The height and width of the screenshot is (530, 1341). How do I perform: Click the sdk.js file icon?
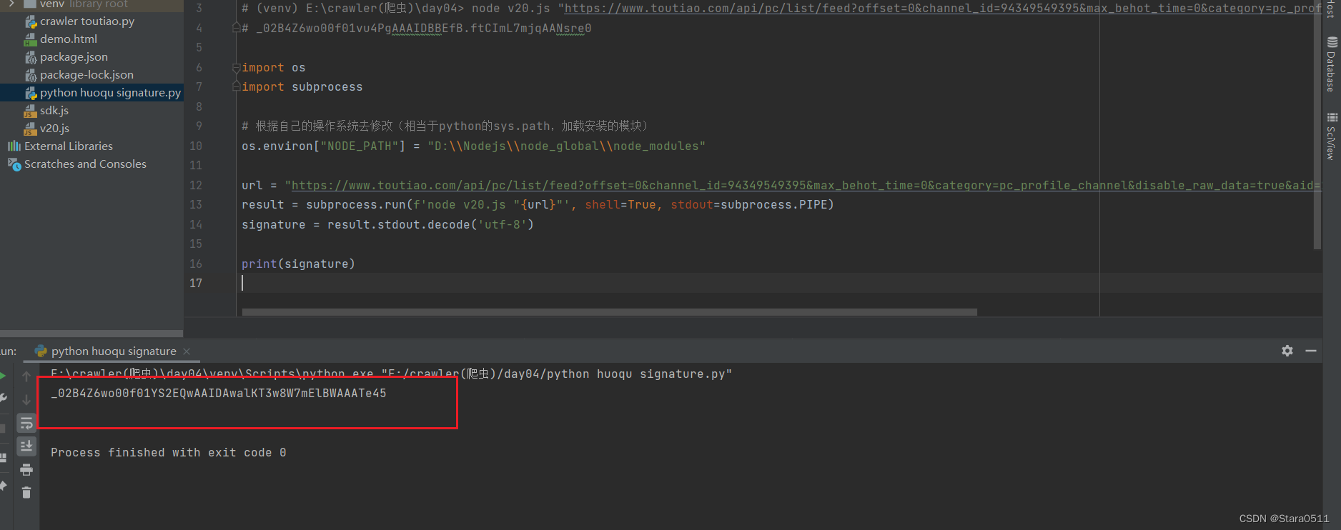click(31, 111)
